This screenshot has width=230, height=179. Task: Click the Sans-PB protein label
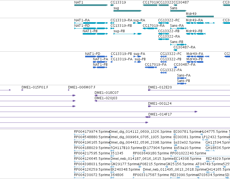[184, 81]
